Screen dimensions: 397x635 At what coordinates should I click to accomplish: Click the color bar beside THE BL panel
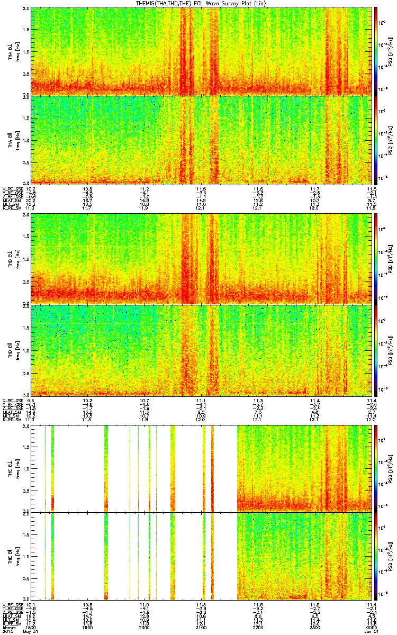pos(376,468)
